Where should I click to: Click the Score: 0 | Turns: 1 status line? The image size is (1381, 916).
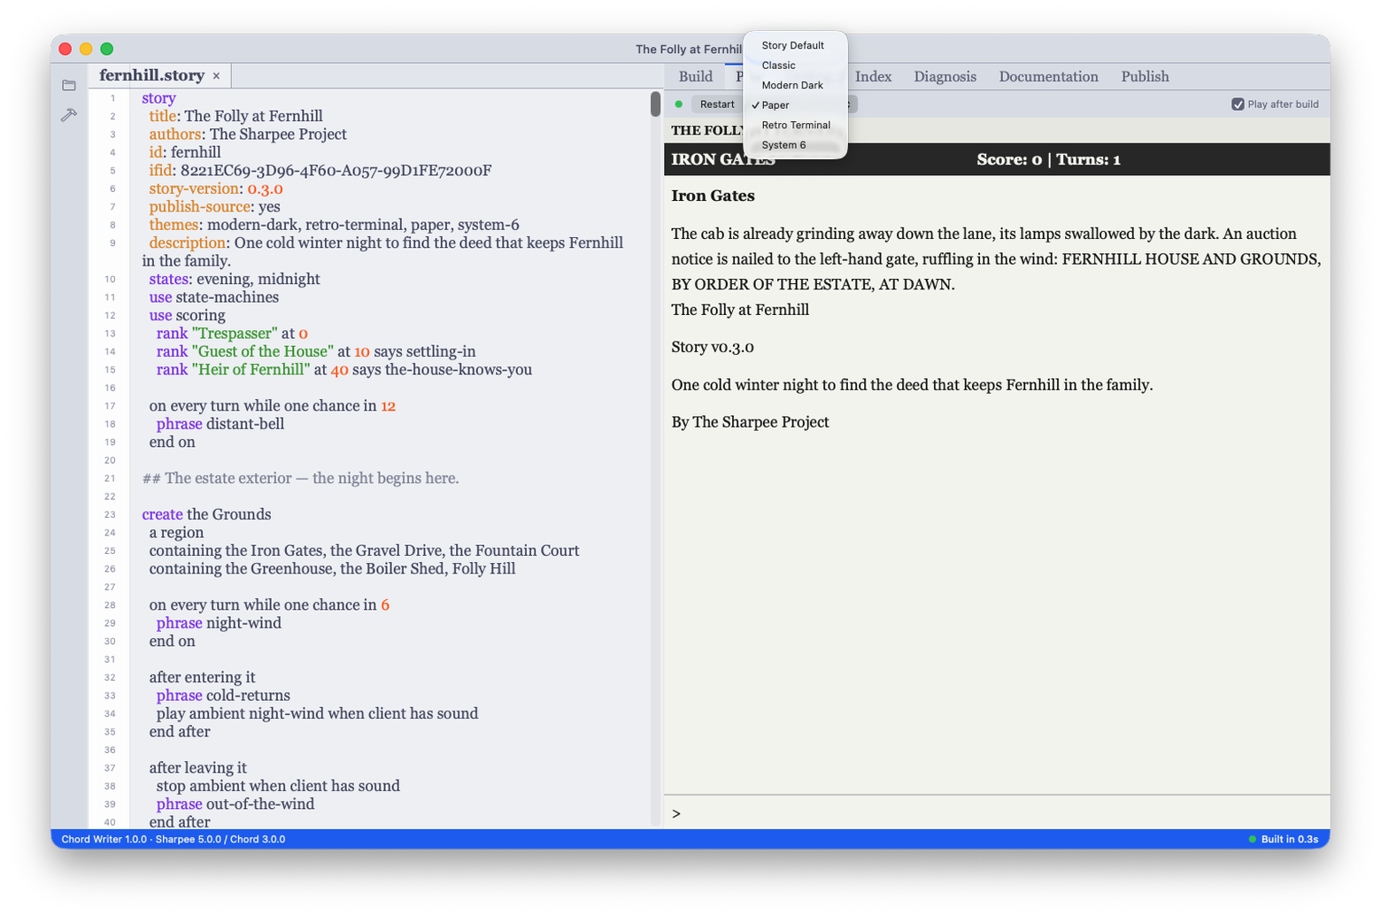[x=1048, y=159]
